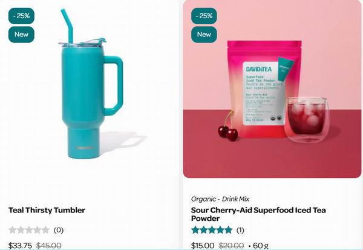Click the $33.75 sale price of the tumbler
The width and height of the screenshot is (363, 250).
(20, 245)
